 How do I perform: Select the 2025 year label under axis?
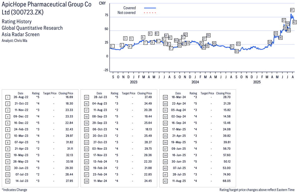[x=257, y=82]
